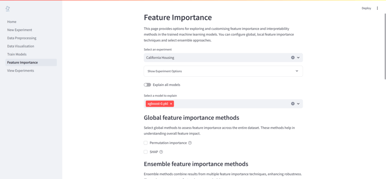This screenshot has height=179, width=386.
Task: Show help tooltip for SHAP
Action: pos(161,152)
